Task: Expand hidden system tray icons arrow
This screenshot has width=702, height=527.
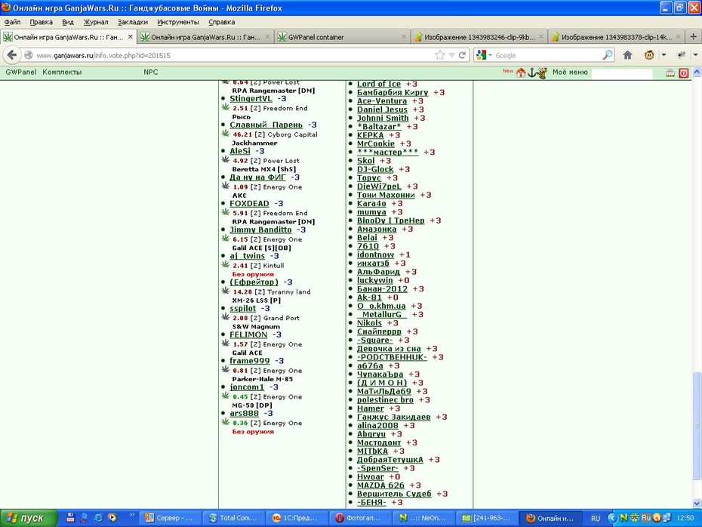Action: (x=611, y=518)
